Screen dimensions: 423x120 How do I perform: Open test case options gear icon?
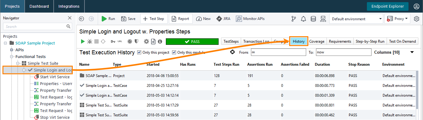(146, 41)
